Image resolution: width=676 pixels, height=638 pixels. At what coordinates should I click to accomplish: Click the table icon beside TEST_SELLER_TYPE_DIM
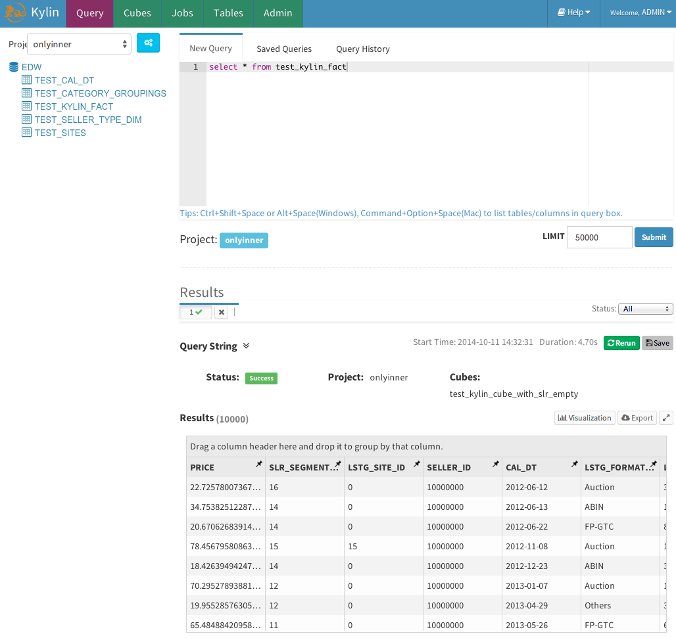pyautogui.click(x=27, y=119)
